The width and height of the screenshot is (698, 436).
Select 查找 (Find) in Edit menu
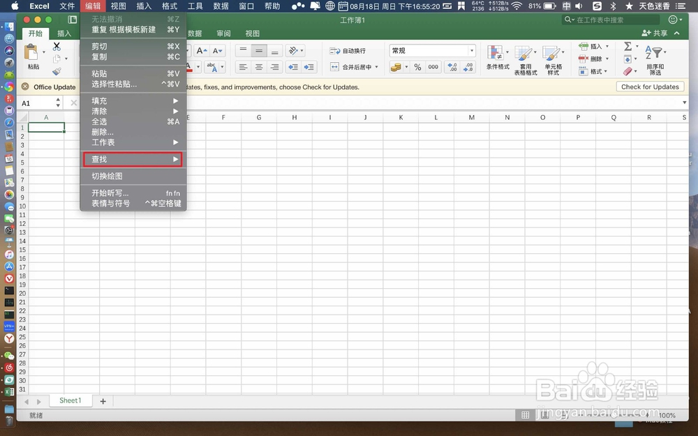point(133,159)
